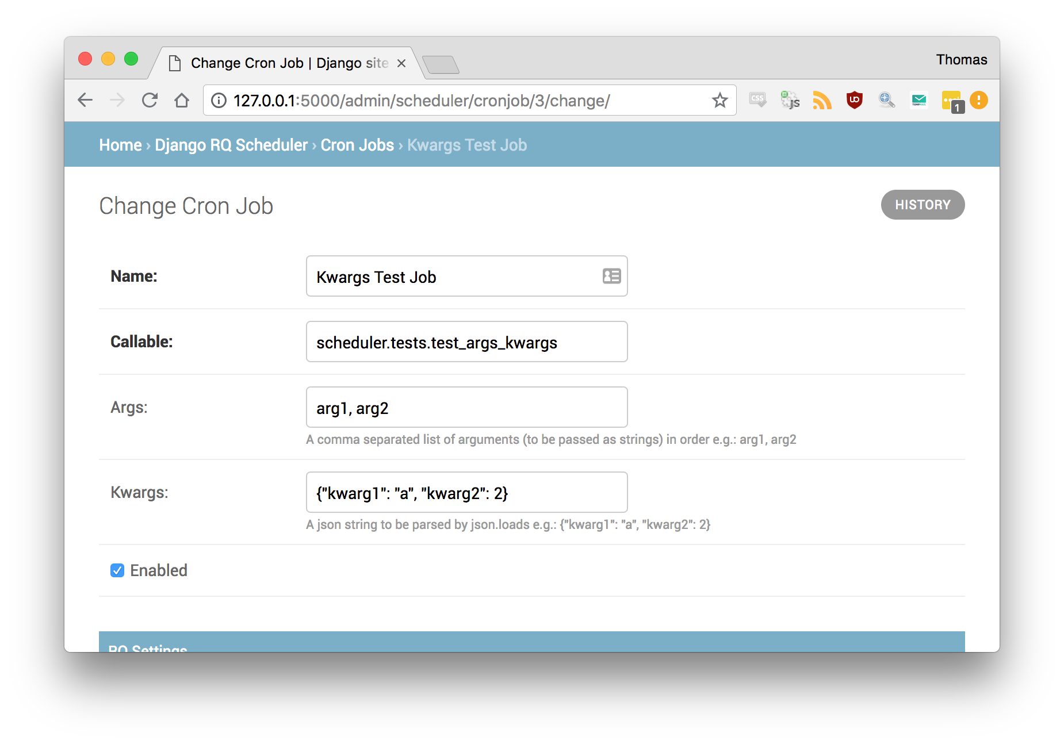This screenshot has height=744, width=1064.
Task: Click the Kwargs json.loads help text
Action: 508,525
